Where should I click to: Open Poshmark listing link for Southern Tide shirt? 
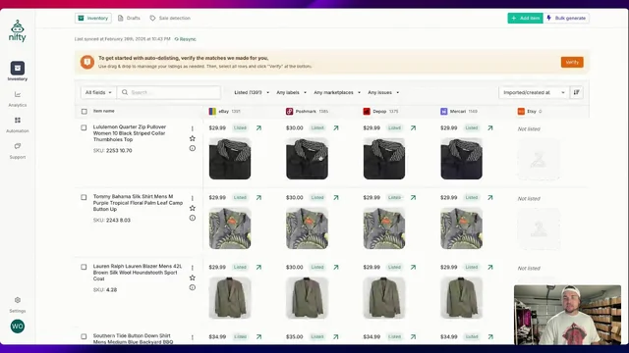[336, 337]
